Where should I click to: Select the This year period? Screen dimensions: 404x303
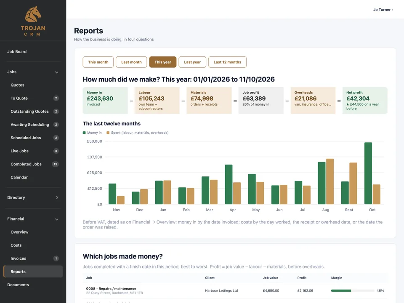pyautogui.click(x=163, y=62)
